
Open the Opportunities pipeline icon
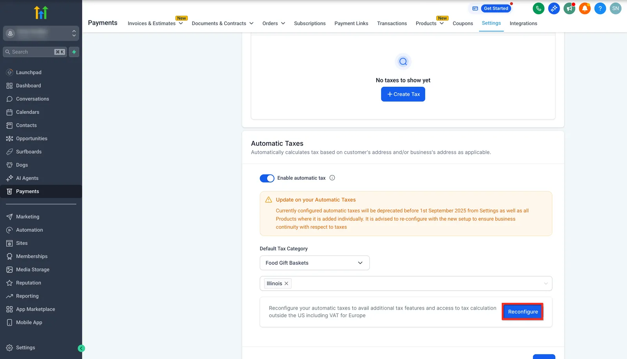tap(9, 138)
